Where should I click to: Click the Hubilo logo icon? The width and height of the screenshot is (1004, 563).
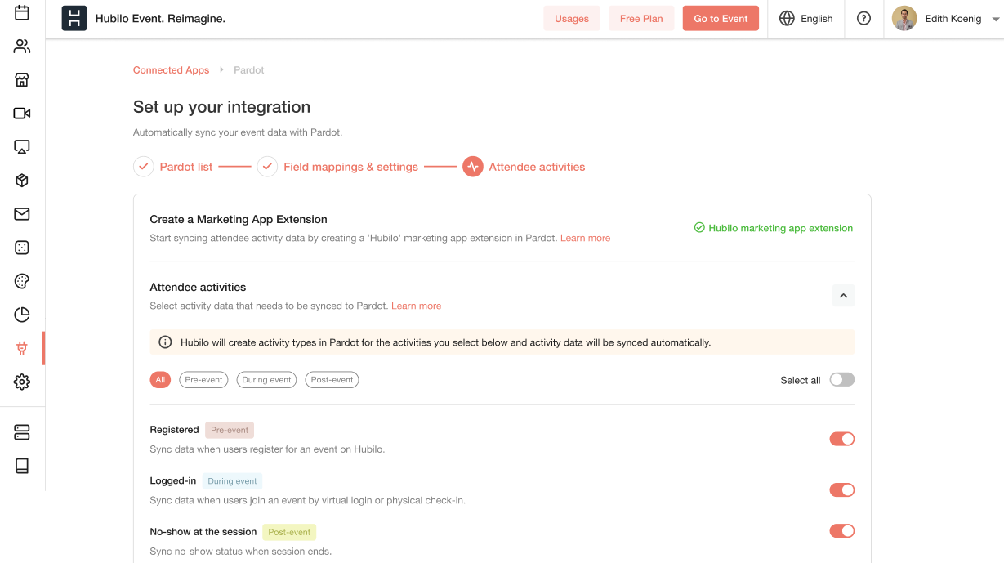coord(74,18)
